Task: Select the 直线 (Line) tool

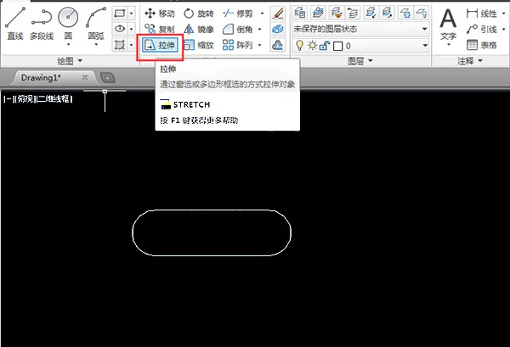Action: (15, 24)
